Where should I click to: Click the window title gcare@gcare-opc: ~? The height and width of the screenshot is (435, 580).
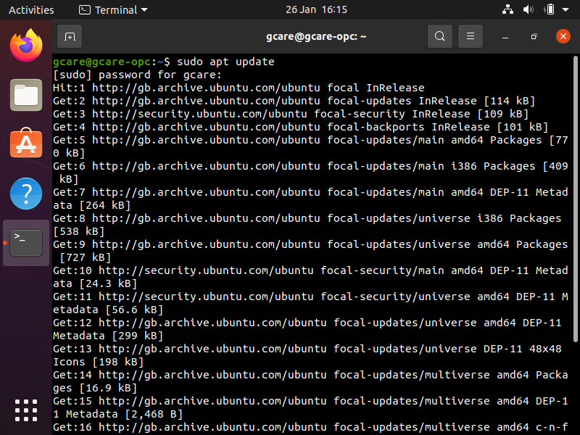point(316,37)
